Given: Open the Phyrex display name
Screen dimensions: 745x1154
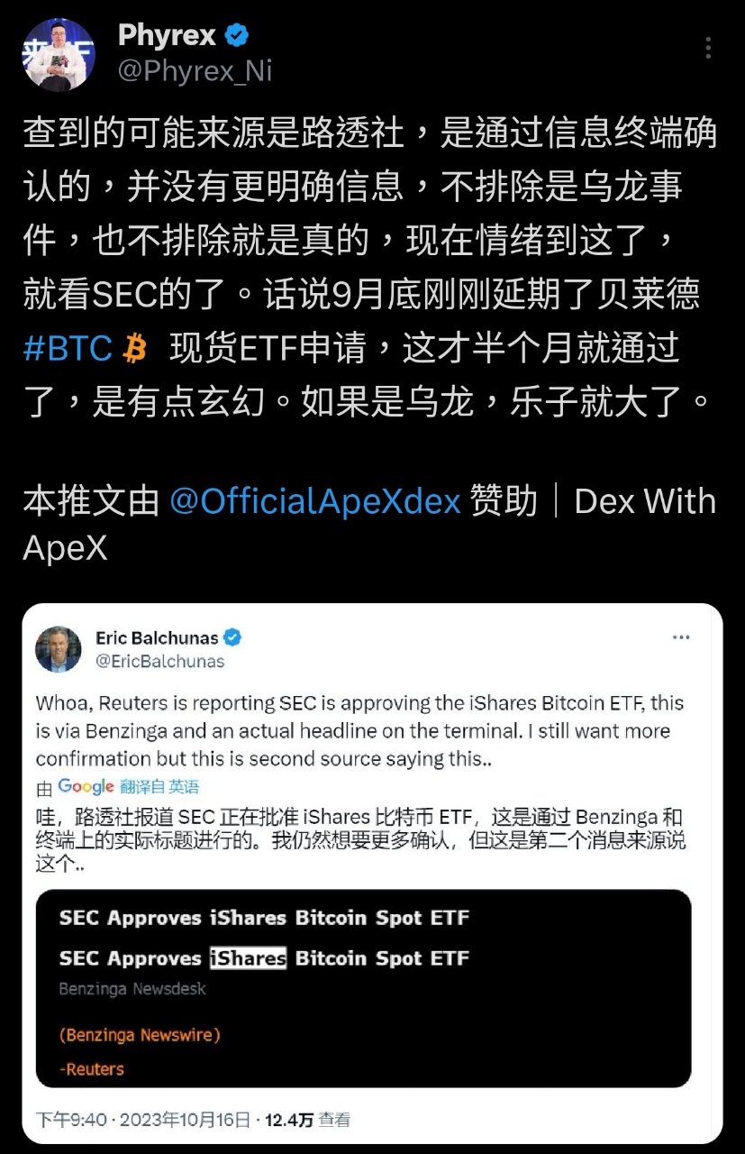Looking at the screenshot, I should pos(168,35).
